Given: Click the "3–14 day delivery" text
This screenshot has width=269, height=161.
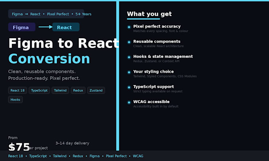Looking at the screenshot, I should 72,143.
